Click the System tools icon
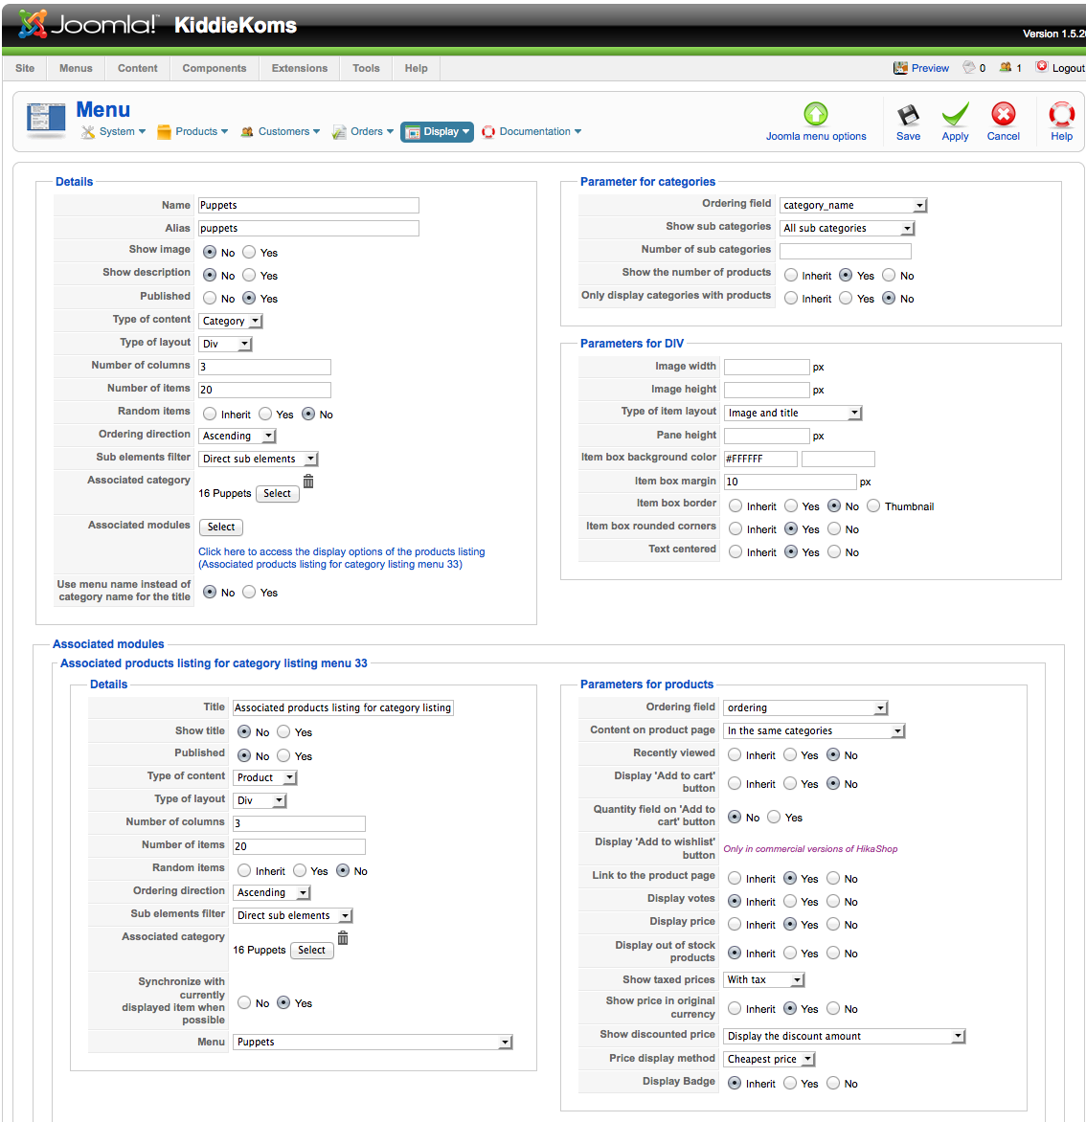 click(x=87, y=132)
